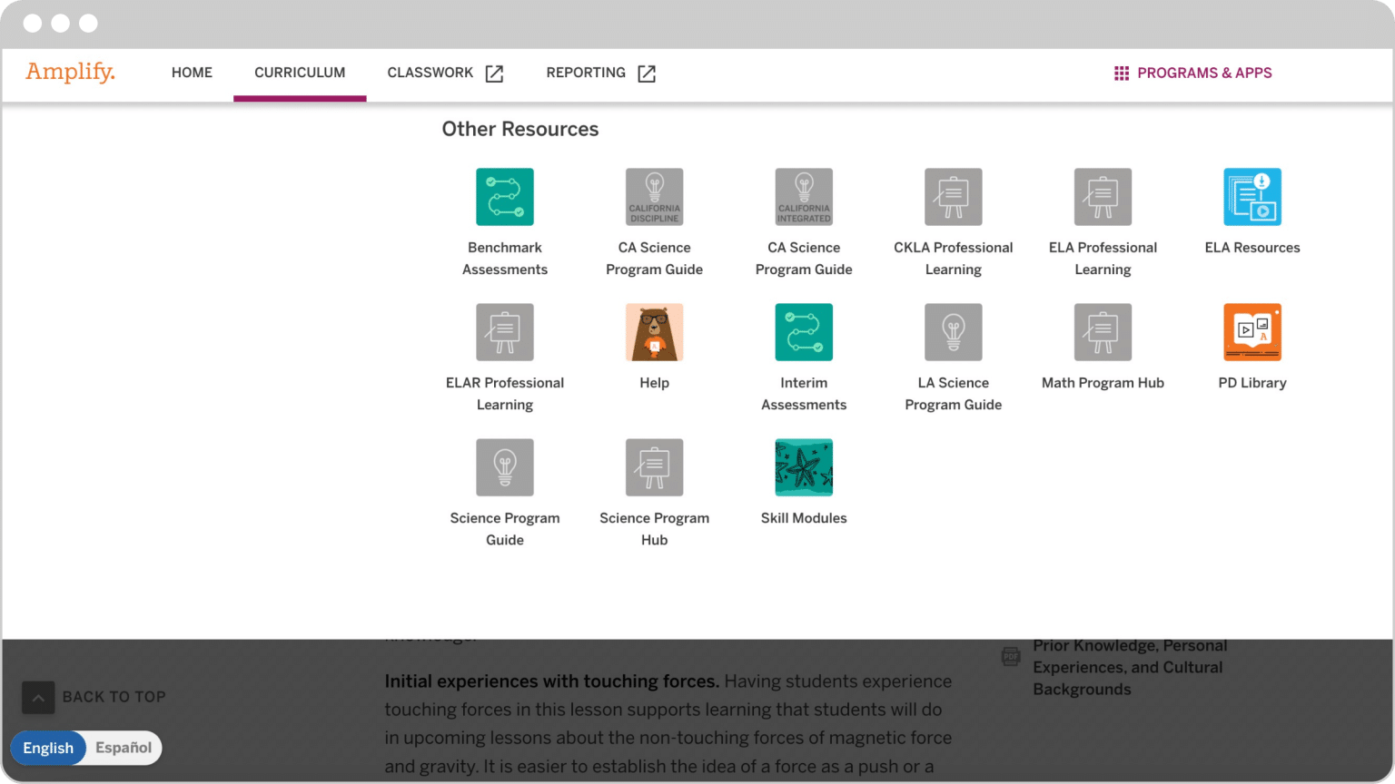The height and width of the screenshot is (784, 1395).
Task: Open California Discipline Science Program Guide
Action: point(654,197)
